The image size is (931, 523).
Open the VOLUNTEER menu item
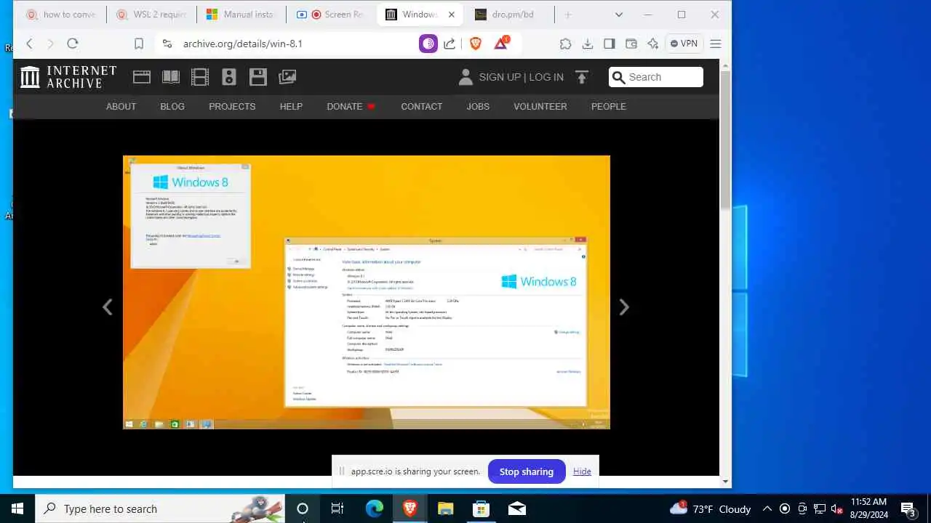[540, 106]
